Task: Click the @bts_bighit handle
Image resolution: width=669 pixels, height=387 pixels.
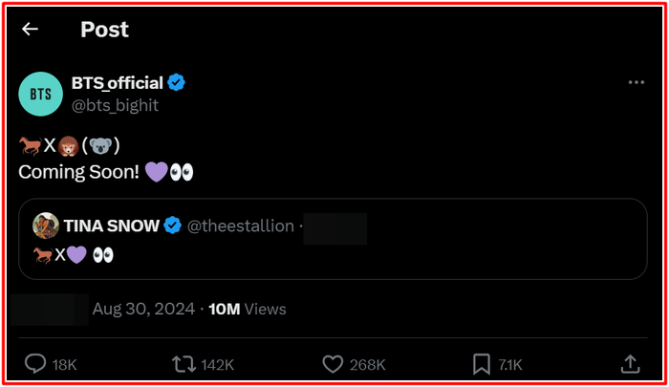Action: tap(115, 104)
